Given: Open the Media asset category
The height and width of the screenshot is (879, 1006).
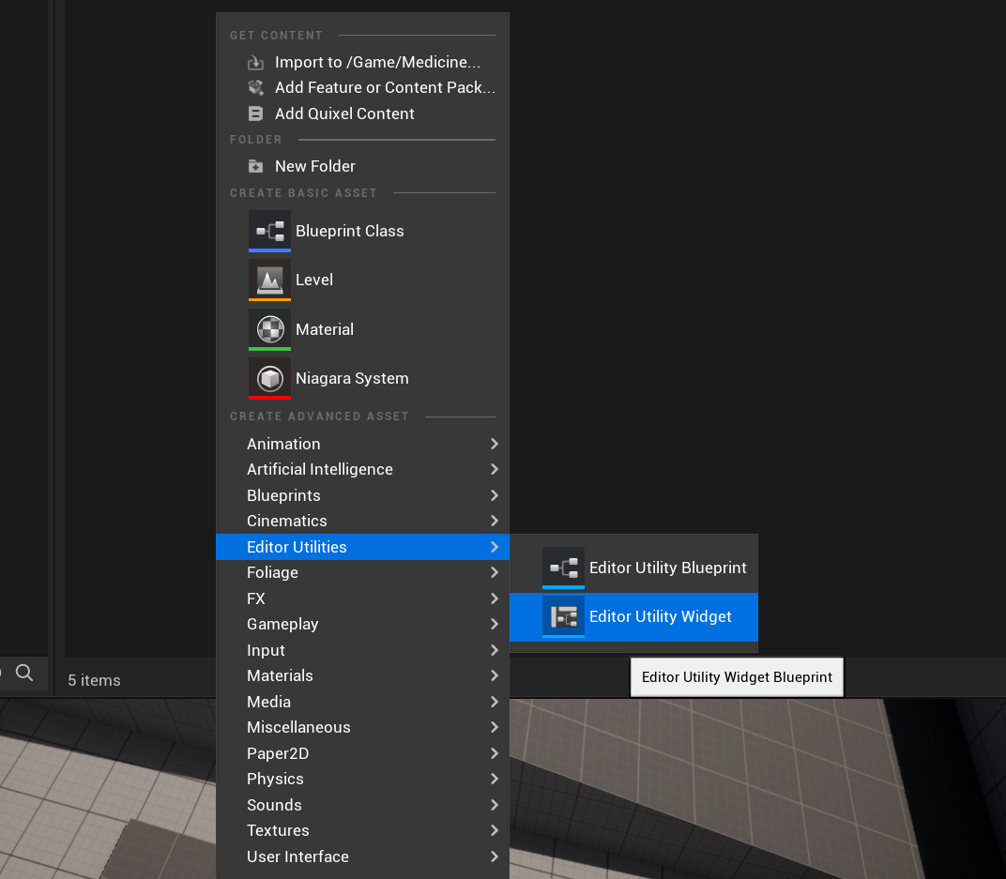Looking at the screenshot, I should 362,702.
